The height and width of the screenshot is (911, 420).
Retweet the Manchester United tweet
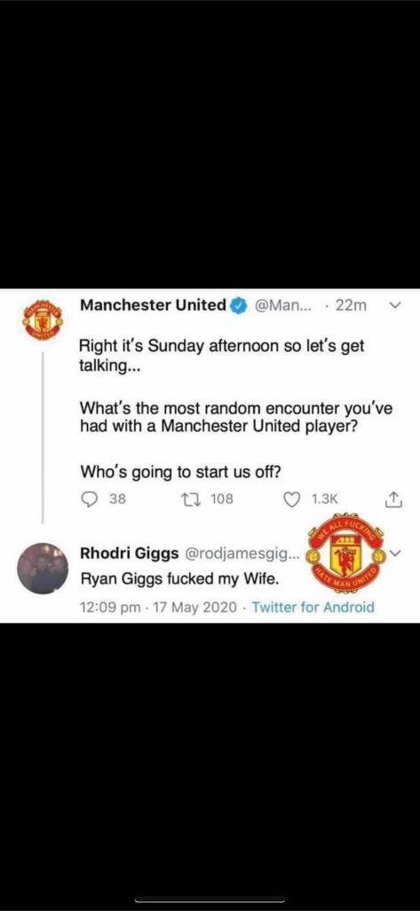coord(189,498)
